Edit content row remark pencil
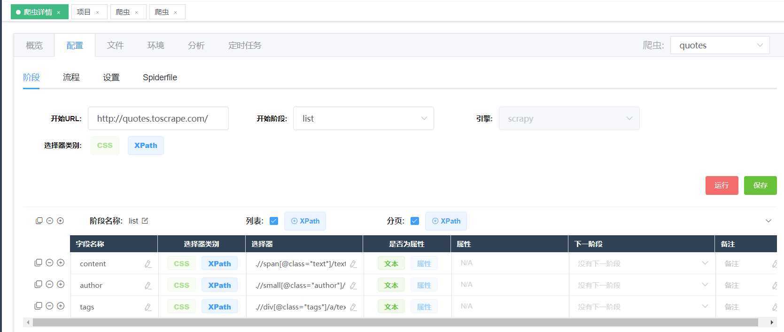784x332 pixels. coord(775,264)
